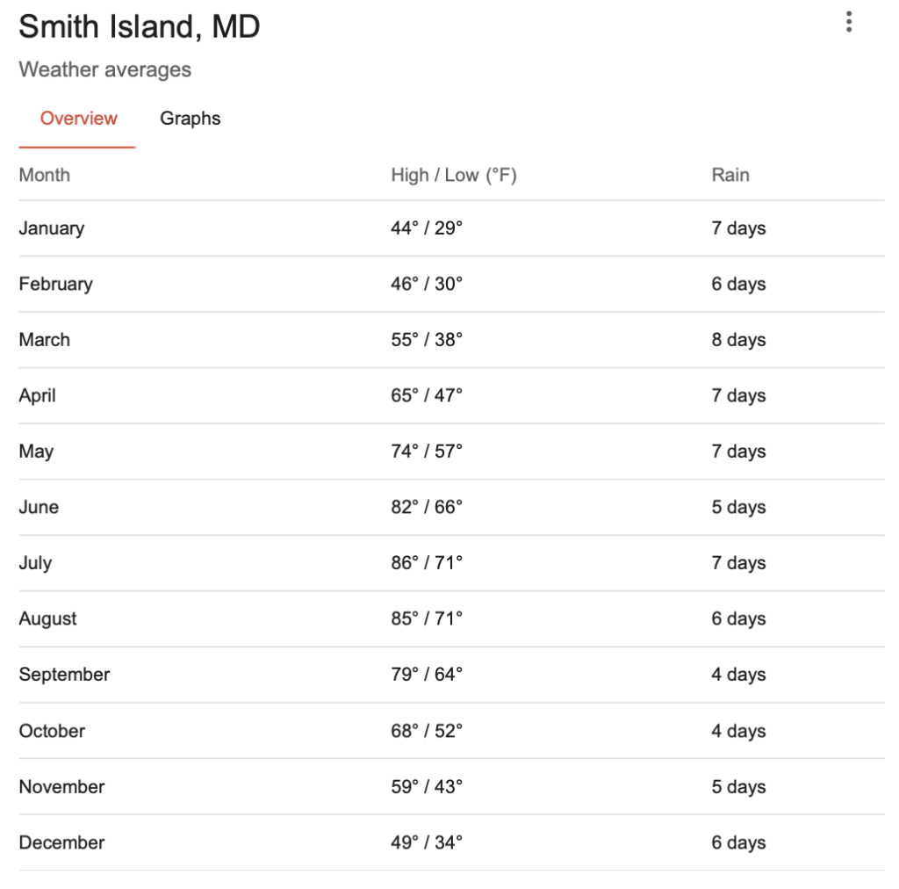Click August's 85° / 71° temperature
The height and width of the screenshot is (889, 899).
427,618
